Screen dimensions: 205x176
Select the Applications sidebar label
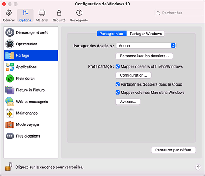(26, 67)
